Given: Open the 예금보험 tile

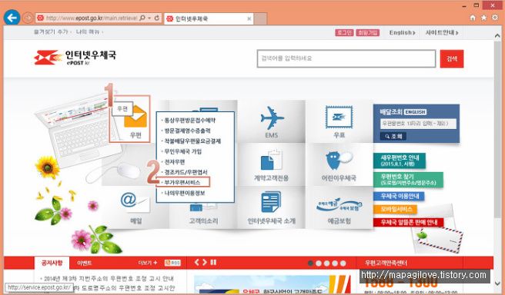Looking at the screenshot, I should click(339, 207).
